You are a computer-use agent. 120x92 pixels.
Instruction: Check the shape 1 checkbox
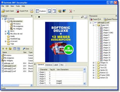click(x=99, y=28)
